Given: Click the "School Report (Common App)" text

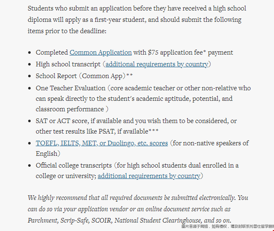Looking at the screenshot, I should [80, 76].
